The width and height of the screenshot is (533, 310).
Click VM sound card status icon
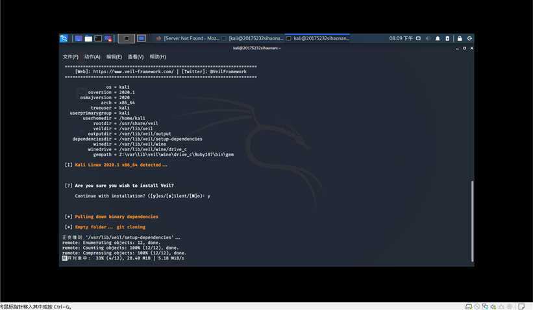(493, 307)
